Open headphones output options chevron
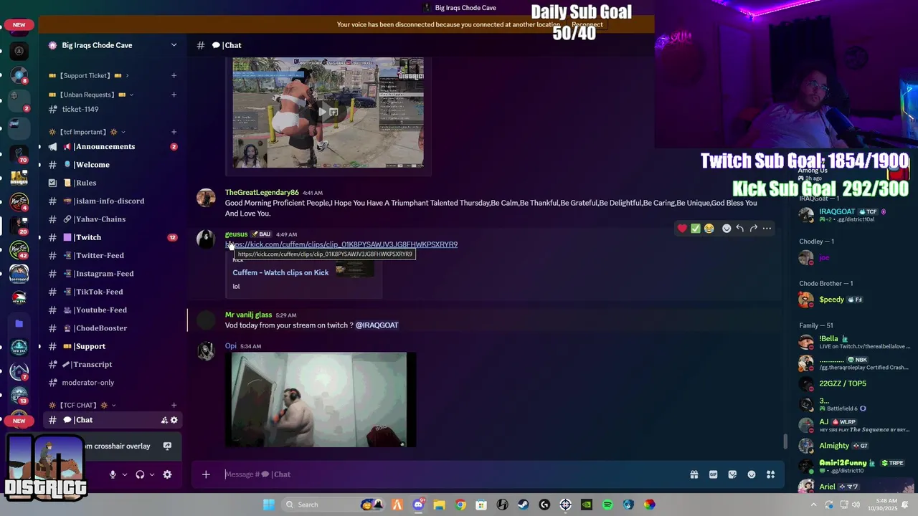This screenshot has width=918, height=516. [x=152, y=474]
